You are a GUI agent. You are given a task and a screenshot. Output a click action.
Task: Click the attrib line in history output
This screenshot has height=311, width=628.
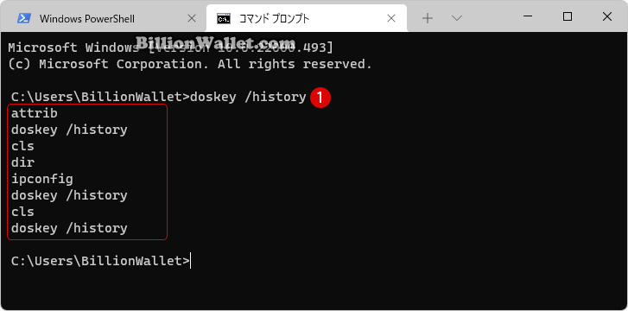point(35,113)
